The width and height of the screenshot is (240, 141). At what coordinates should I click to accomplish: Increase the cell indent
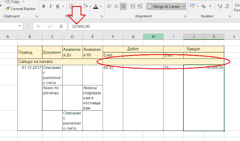coord(140,6)
